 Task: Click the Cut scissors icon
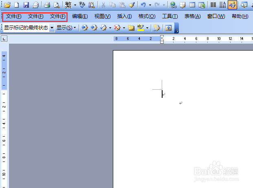tap(103, 5)
